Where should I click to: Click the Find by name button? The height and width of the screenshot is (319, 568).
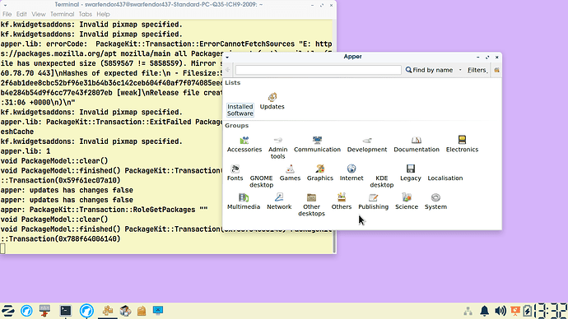click(429, 70)
